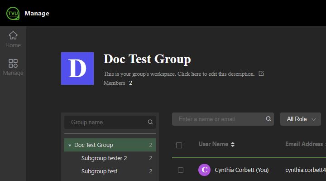Focus the Enter a name or email field

pyautogui.click(x=223, y=119)
